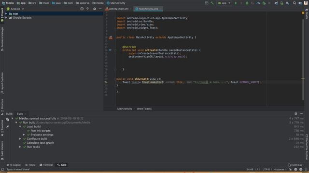Viewport: 309px width, 173px height.
Task: Click the MainActivity breadcrumb in navigation bar
Action: (116, 3)
